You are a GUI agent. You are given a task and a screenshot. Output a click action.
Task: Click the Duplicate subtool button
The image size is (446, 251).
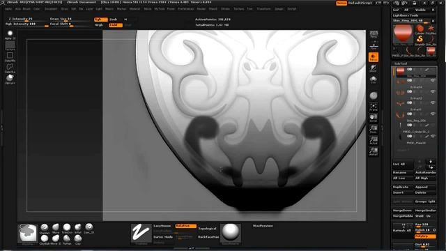pos(403,187)
